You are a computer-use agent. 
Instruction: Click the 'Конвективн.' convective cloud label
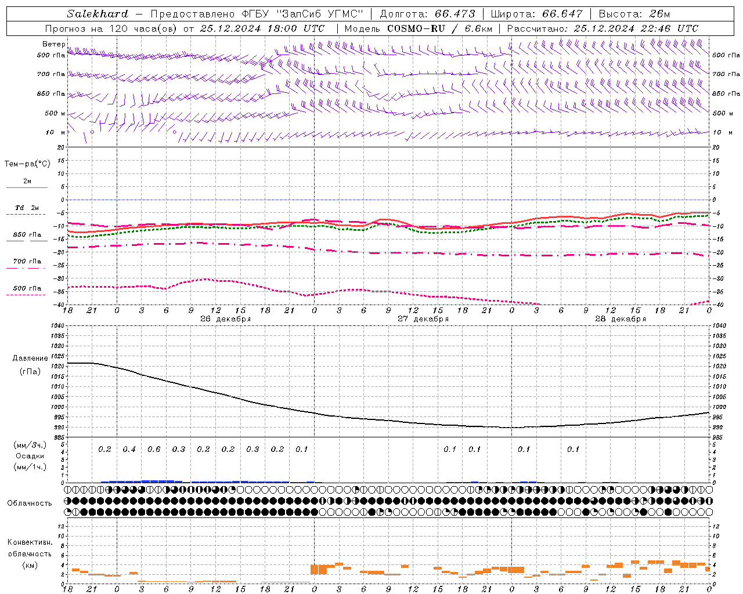(x=30, y=542)
